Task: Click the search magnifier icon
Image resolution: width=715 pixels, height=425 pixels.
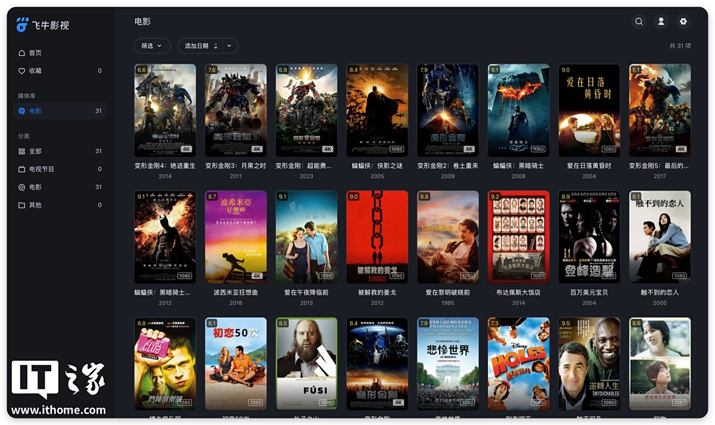Action: tap(639, 21)
